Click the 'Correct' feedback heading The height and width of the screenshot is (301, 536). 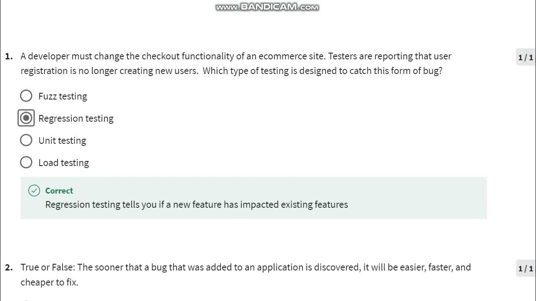[x=59, y=191]
